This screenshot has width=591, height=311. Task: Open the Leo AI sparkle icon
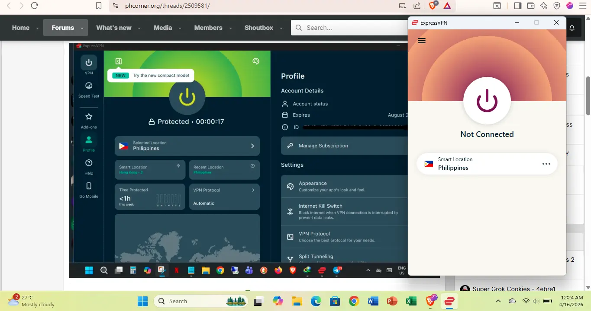point(544,6)
